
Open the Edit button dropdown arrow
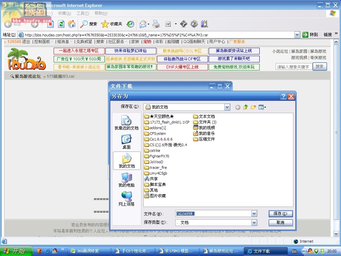point(176,24)
